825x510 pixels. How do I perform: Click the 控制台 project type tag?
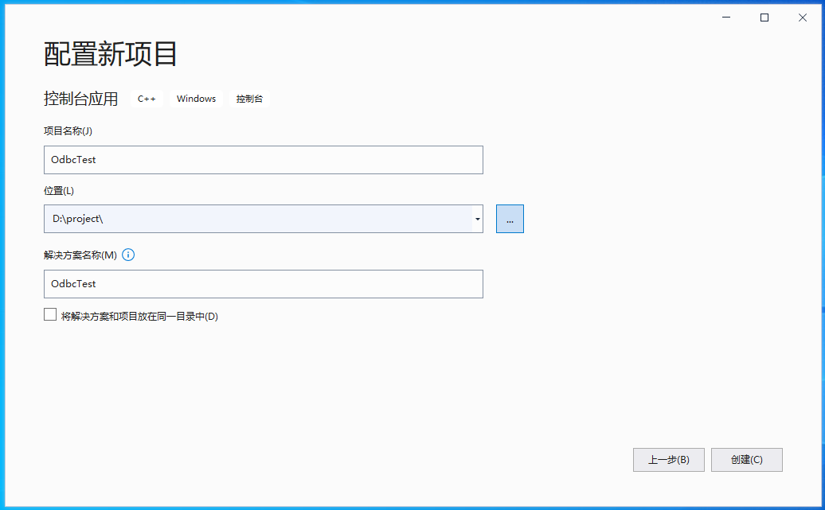coord(249,99)
